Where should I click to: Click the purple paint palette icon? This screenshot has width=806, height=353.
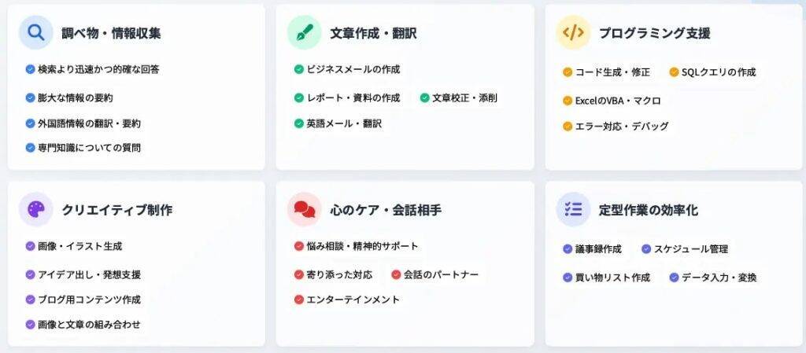tap(35, 209)
